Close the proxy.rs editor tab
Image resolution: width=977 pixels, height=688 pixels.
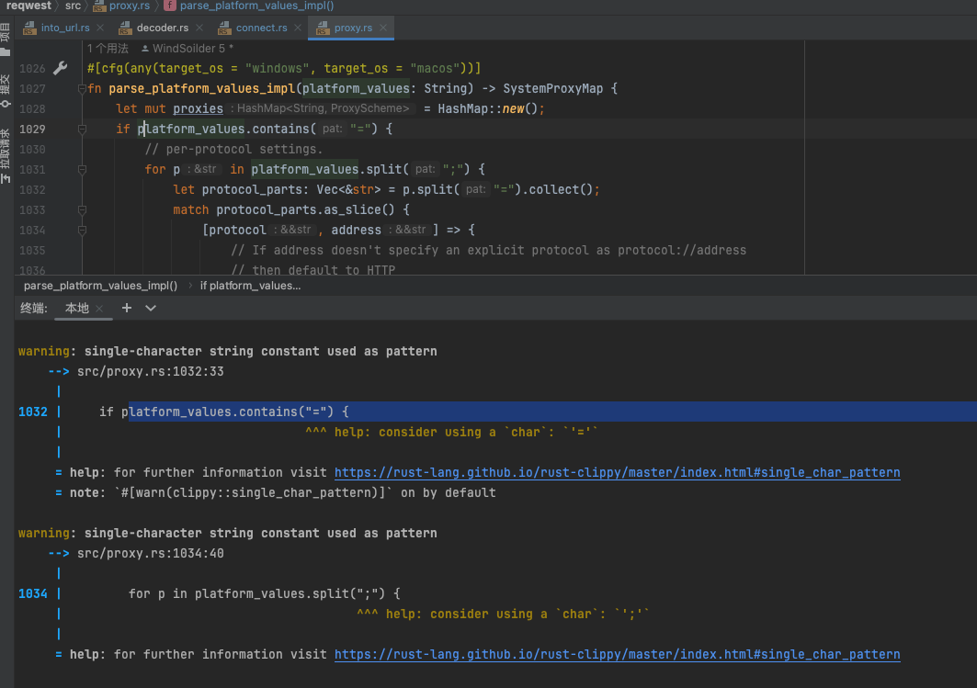[x=383, y=28]
